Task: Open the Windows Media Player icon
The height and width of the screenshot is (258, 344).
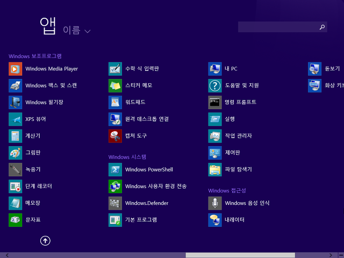Action: [x=16, y=69]
